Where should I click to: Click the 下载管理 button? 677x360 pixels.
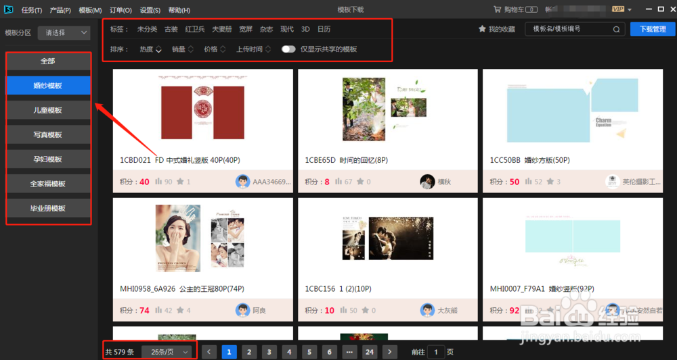coord(653,29)
